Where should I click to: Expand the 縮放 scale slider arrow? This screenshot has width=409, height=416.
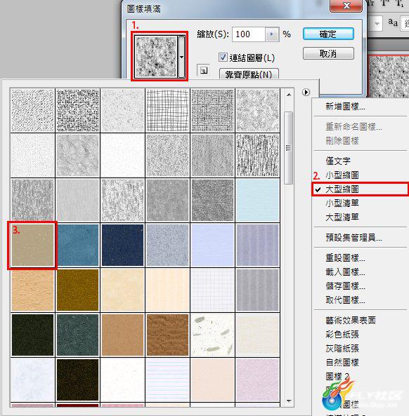pos(271,34)
